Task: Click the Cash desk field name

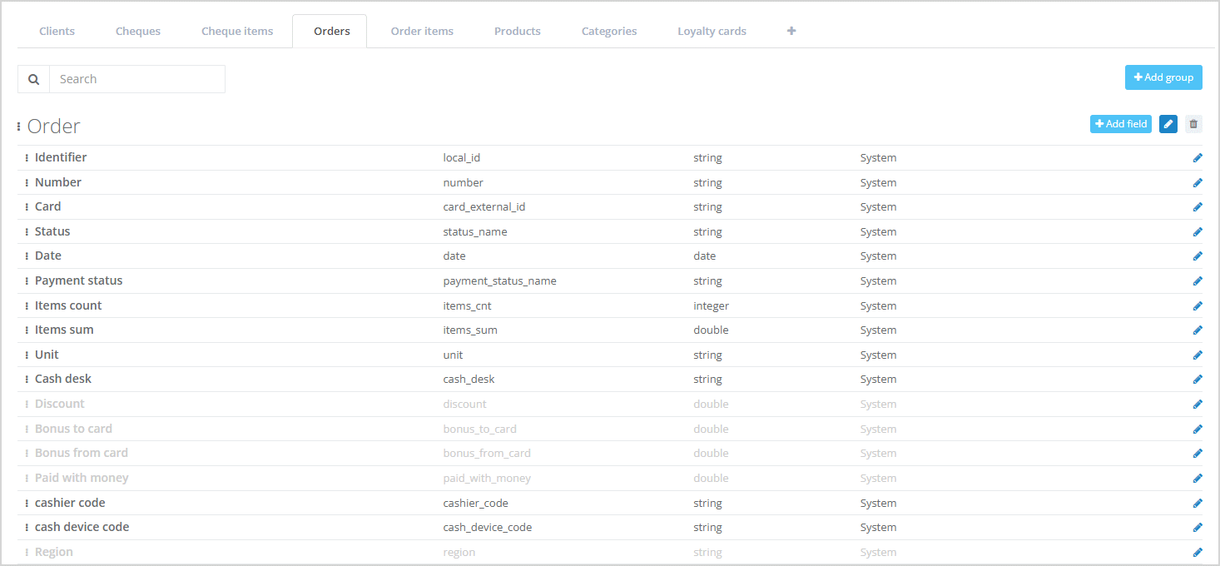Action: click(63, 379)
